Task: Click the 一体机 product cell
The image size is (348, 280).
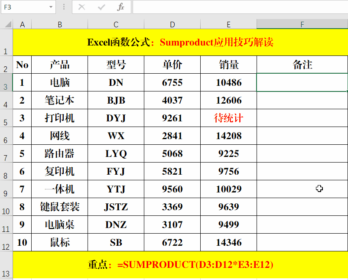Action: 60,189
